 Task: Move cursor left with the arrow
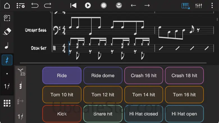[x=133, y=6]
